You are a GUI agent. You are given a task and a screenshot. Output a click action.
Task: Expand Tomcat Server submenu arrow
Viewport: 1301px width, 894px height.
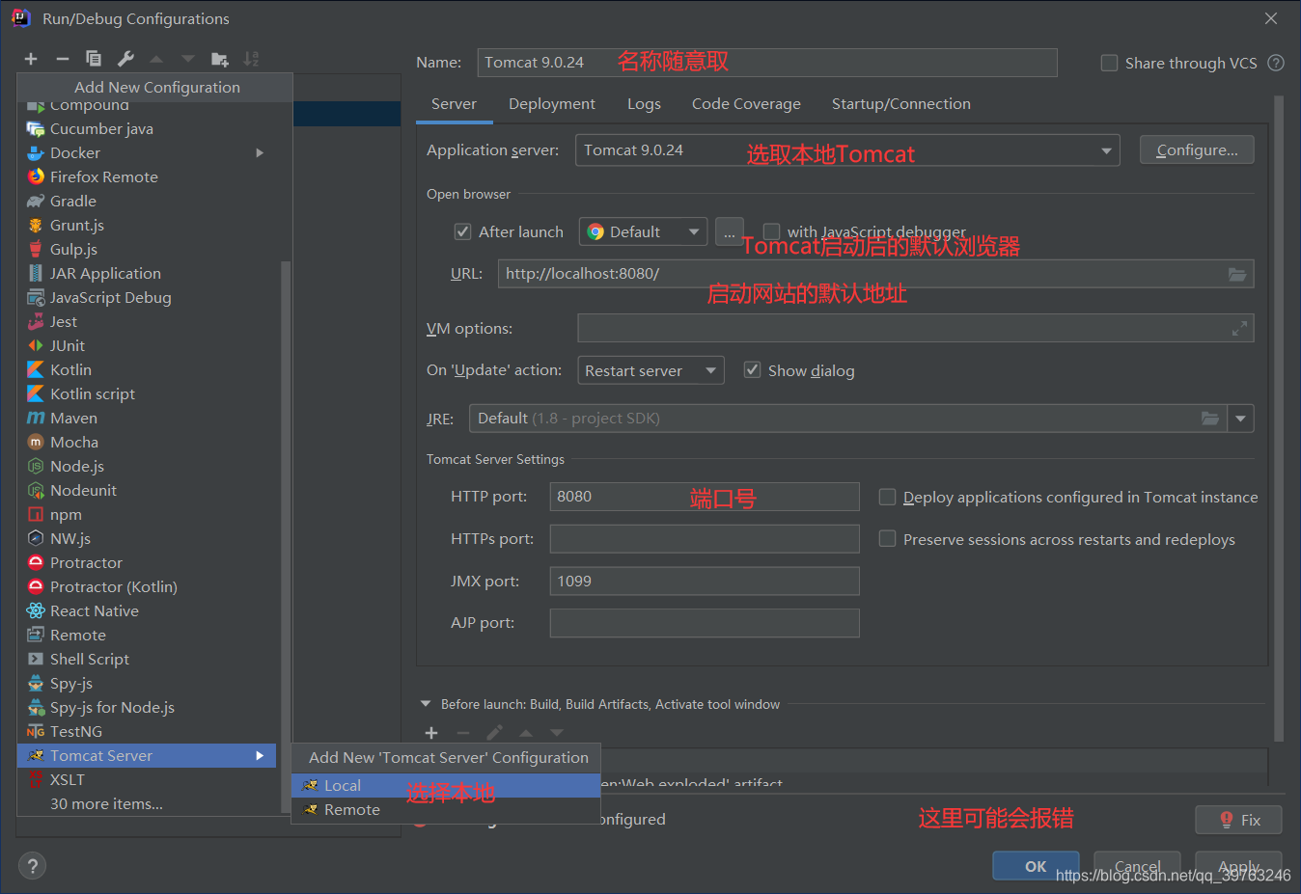260,755
